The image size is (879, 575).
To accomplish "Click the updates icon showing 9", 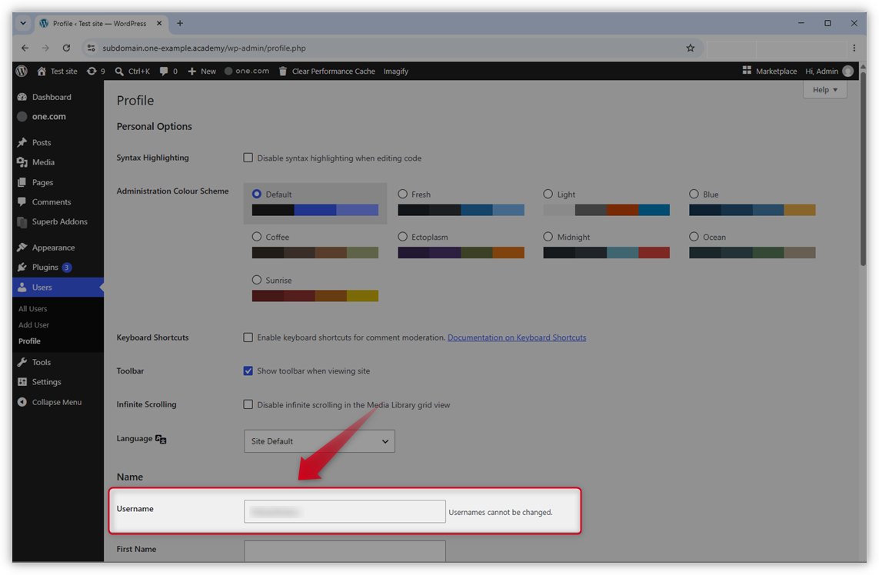I will (x=92, y=71).
